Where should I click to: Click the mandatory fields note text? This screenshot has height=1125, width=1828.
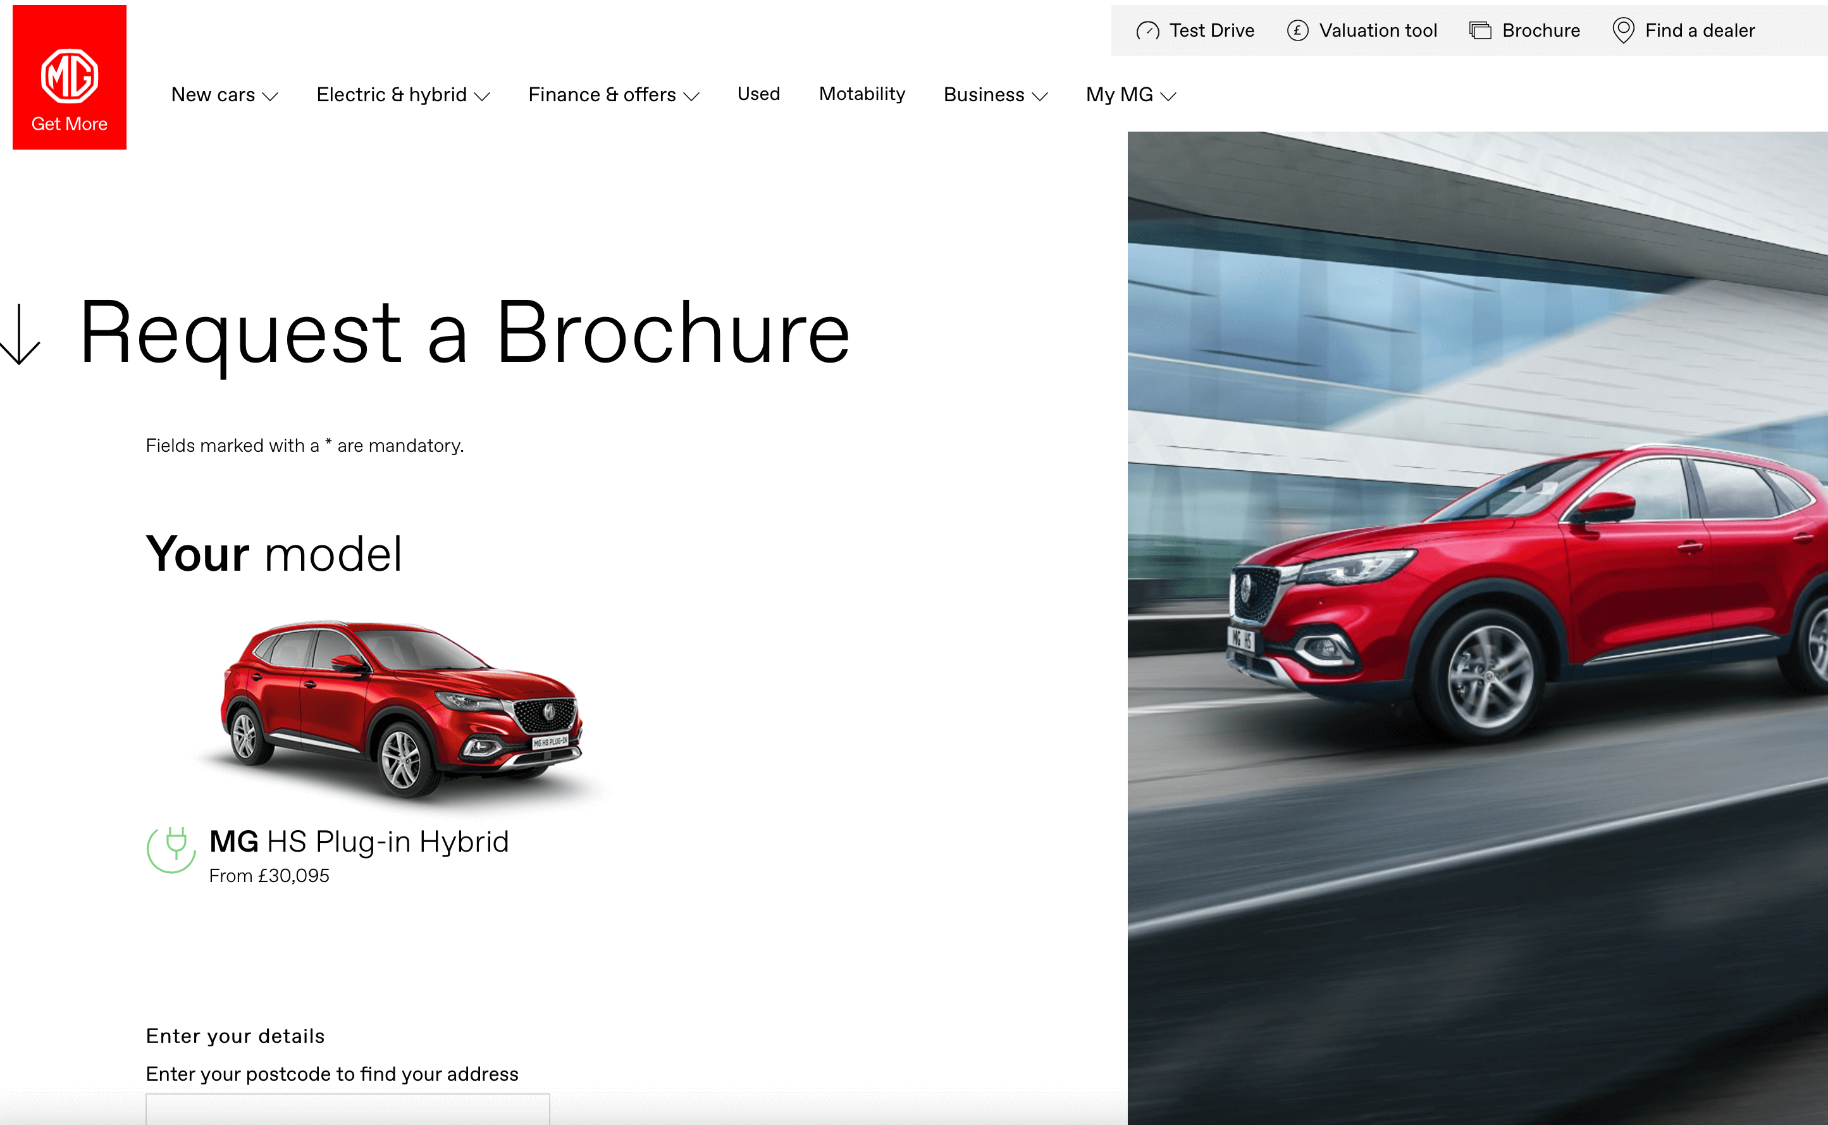click(x=305, y=445)
